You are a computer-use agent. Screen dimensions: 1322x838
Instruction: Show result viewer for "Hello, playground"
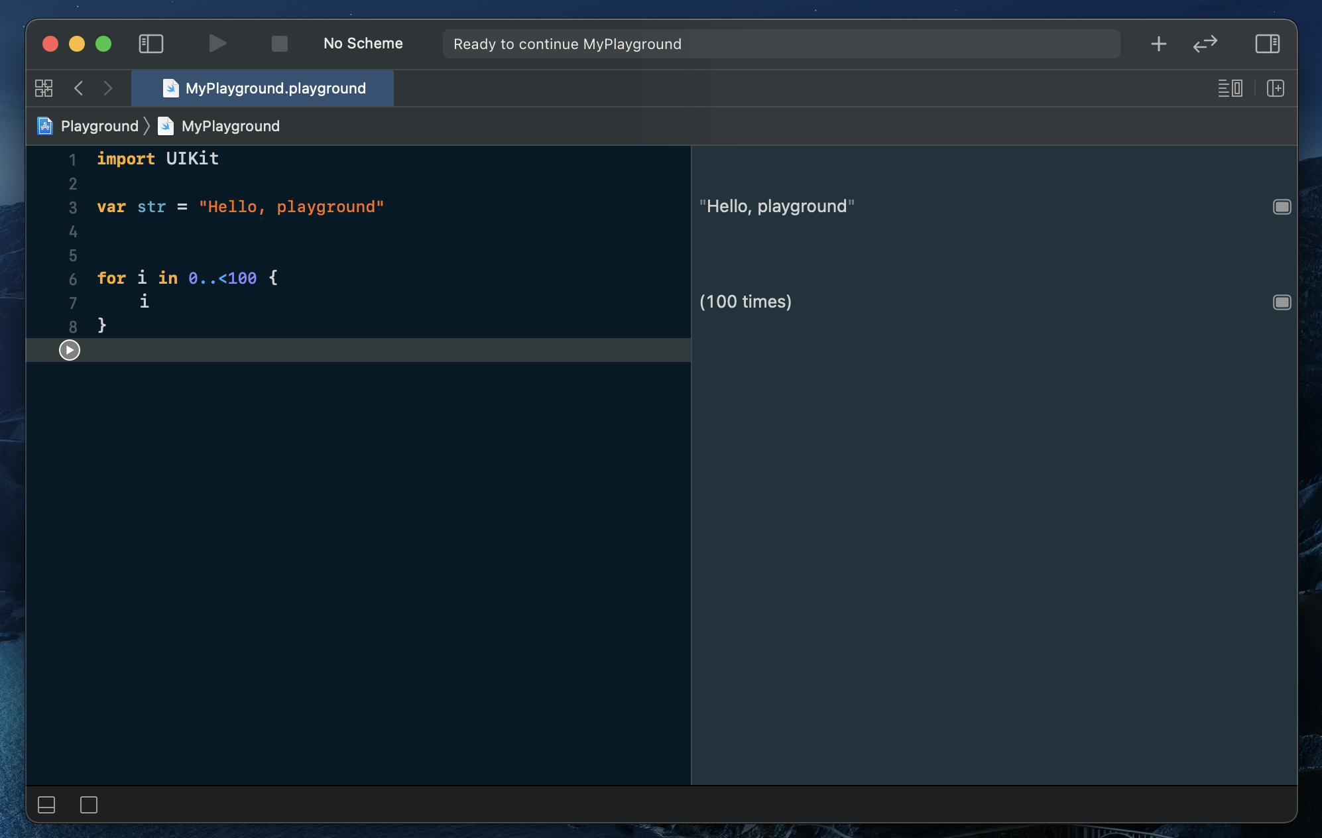tap(1282, 207)
